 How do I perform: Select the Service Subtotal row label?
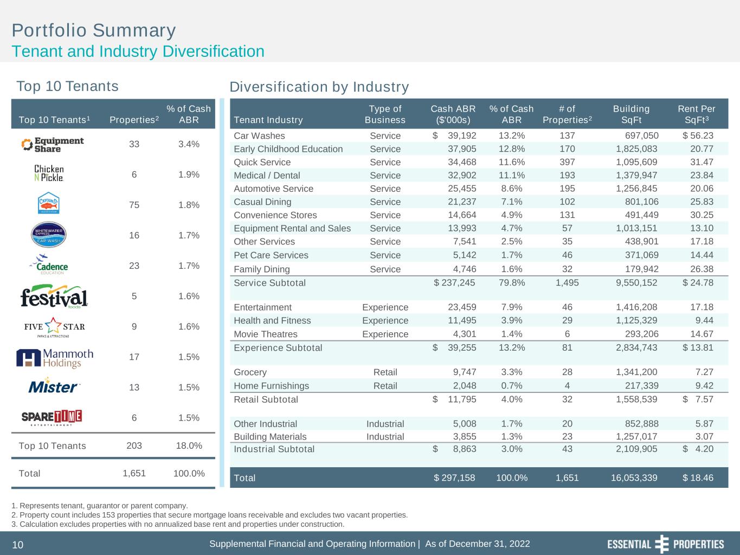[x=269, y=283]
